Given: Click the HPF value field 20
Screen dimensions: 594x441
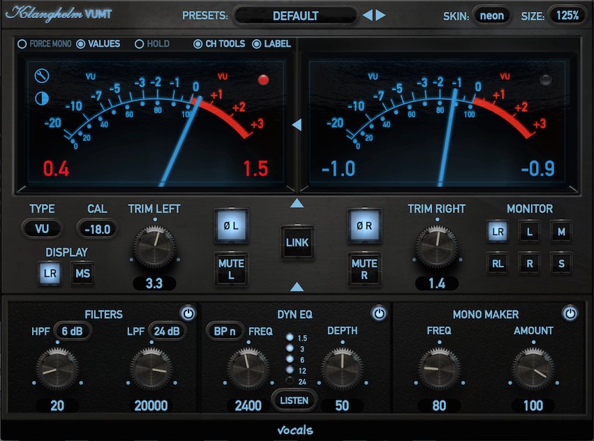Looking at the screenshot, I should (57, 406).
